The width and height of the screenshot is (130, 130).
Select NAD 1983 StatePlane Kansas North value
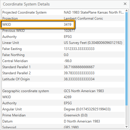(94, 12)
